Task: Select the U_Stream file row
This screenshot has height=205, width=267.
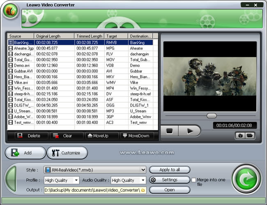Action: (80, 111)
